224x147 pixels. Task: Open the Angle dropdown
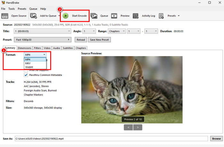coord(89,31)
